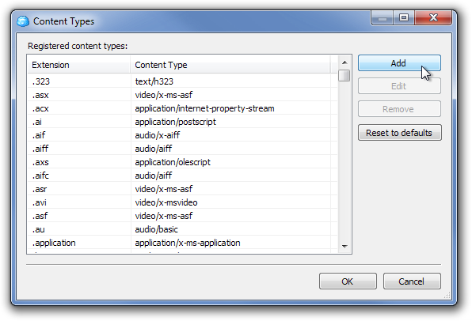Select the .asr extension row
The height and width of the screenshot is (321, 472).
[182, 189]
